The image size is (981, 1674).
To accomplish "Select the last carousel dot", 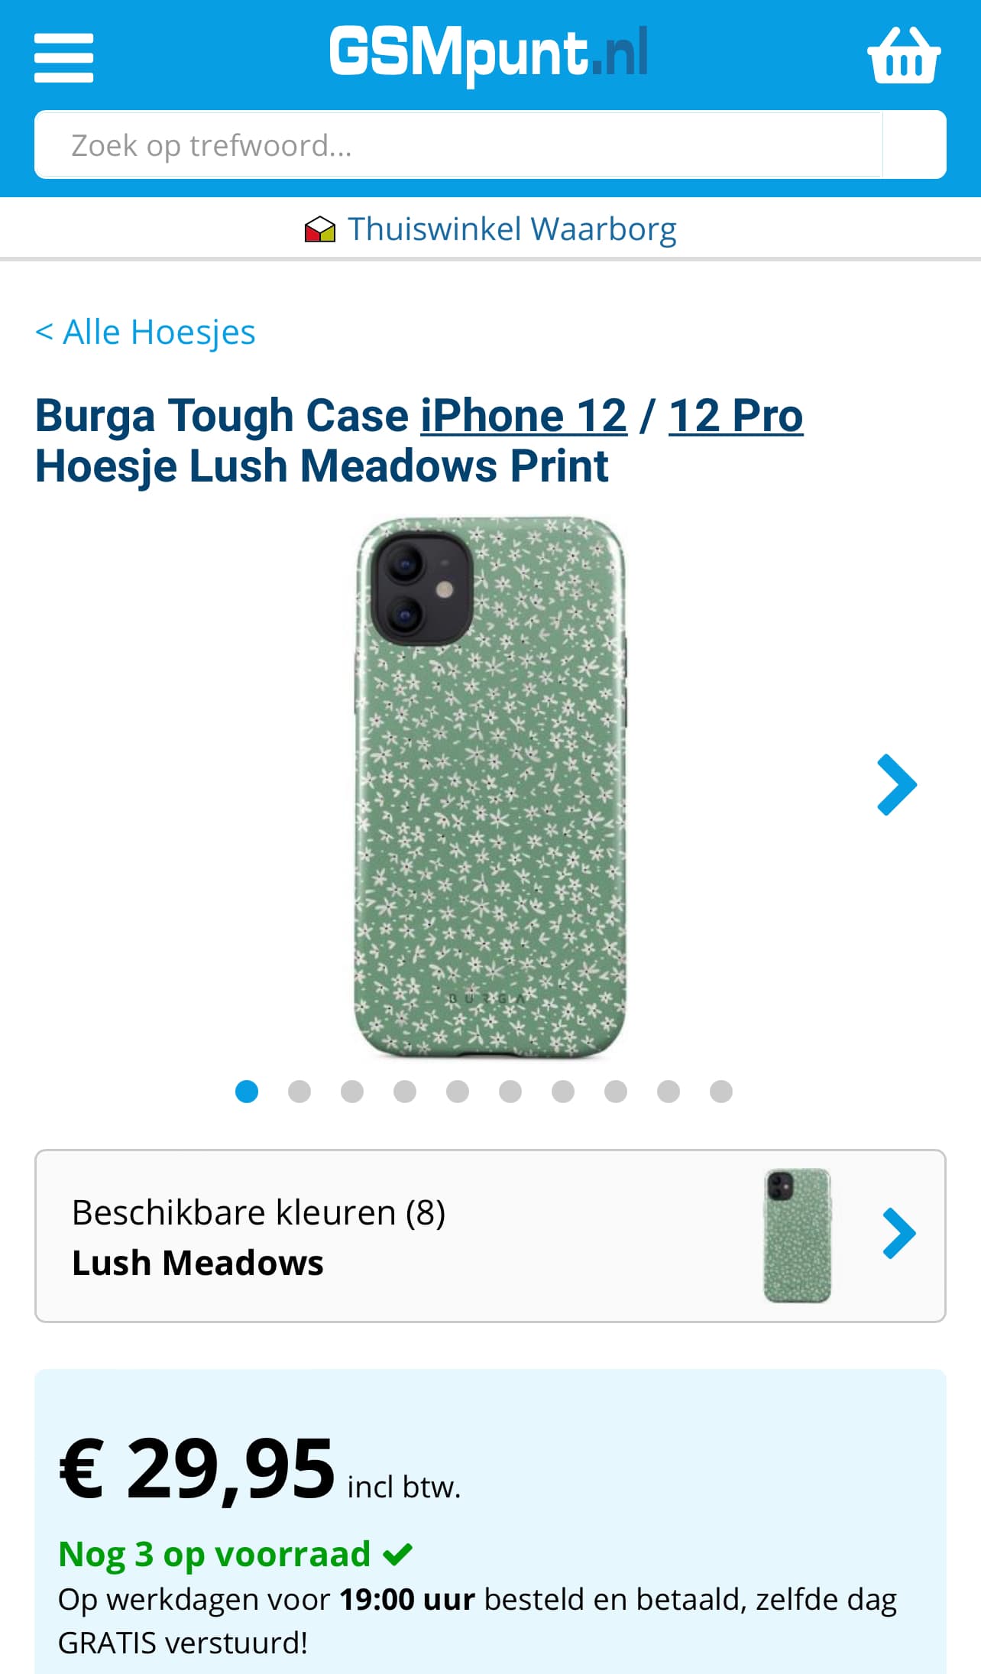I will click(x=721, y=1092).
